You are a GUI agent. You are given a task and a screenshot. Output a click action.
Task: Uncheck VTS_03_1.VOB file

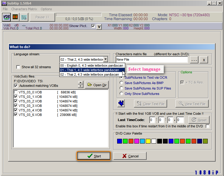16,97
